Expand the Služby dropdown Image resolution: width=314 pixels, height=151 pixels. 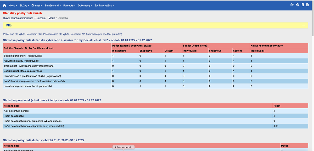tap(24, 5)
